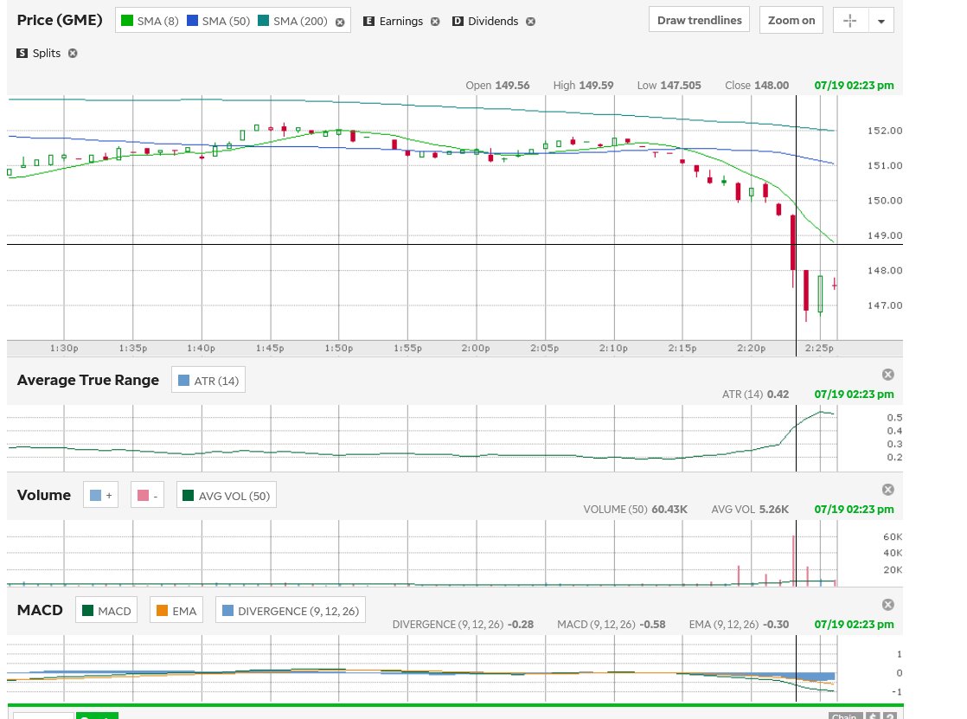This screenshot has height=719, width=967.
Task: Click the Average True Range panel title
Action: (x=88, y=380)
